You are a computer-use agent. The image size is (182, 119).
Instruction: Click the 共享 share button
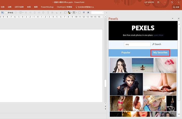[176, 7]
